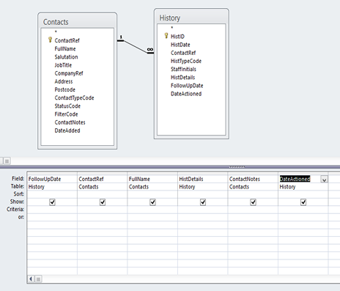This screenshot has width=340, height=291.
Task: Select ContactRef in the Contacts field list
Action: point(67,40)
